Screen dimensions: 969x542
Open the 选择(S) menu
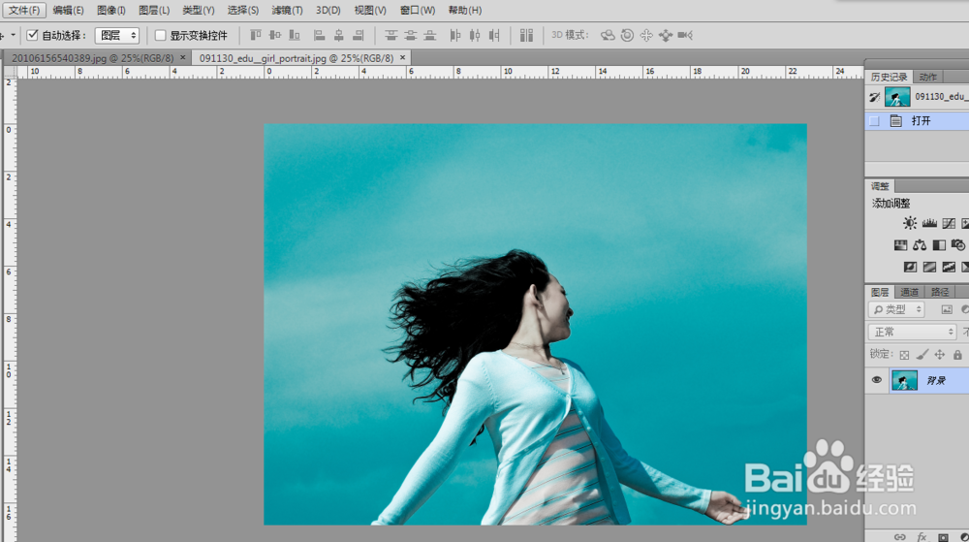[x=243, y=10]
